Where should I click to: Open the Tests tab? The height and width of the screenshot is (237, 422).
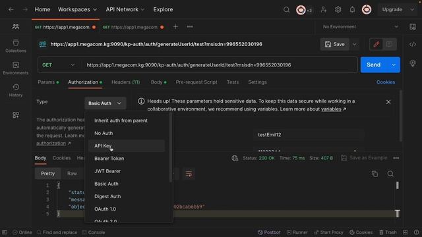pos(233,82)
